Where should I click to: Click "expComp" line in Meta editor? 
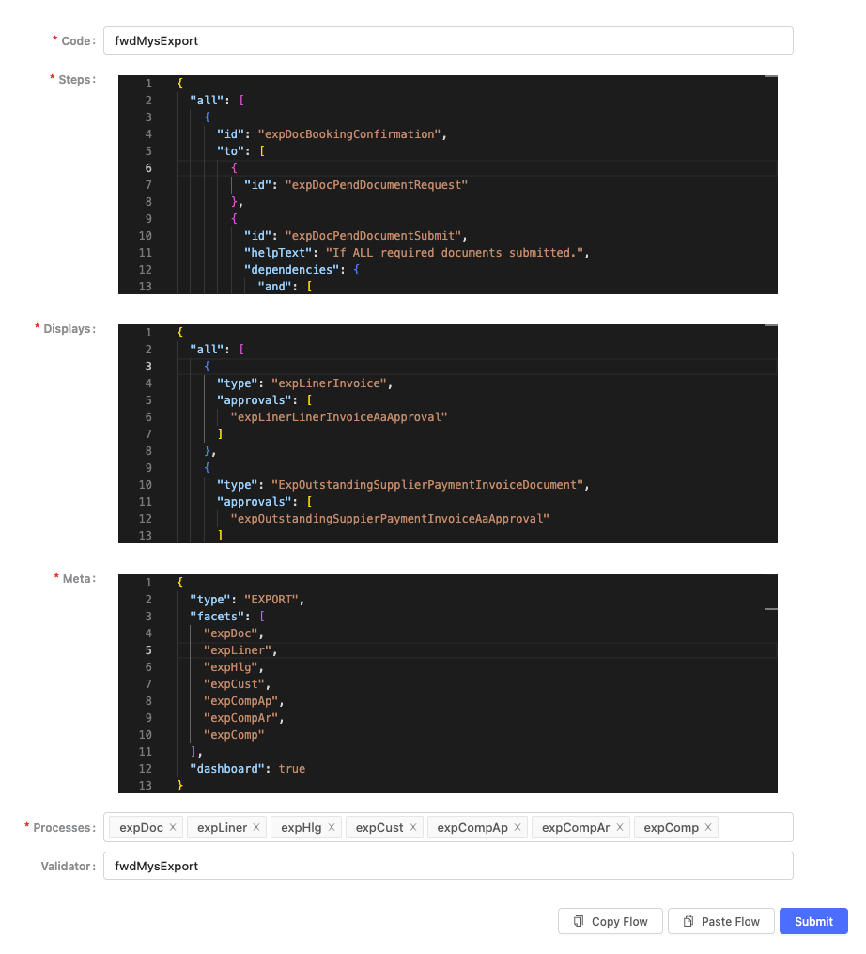pyautogui.click(x=234, y=735)
